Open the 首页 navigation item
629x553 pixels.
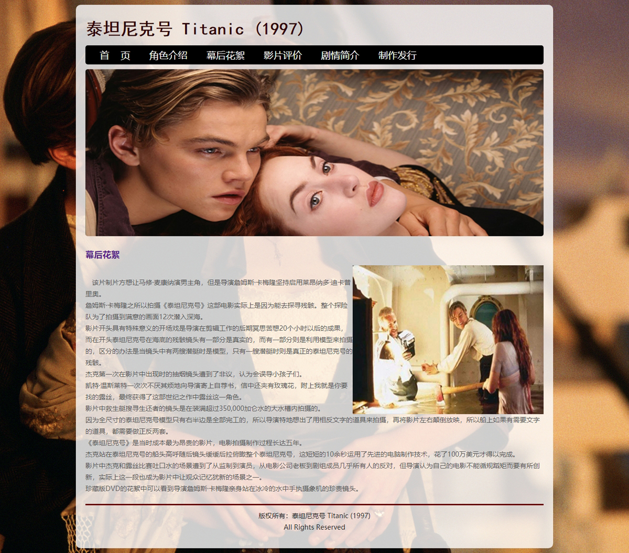[115, 55]
